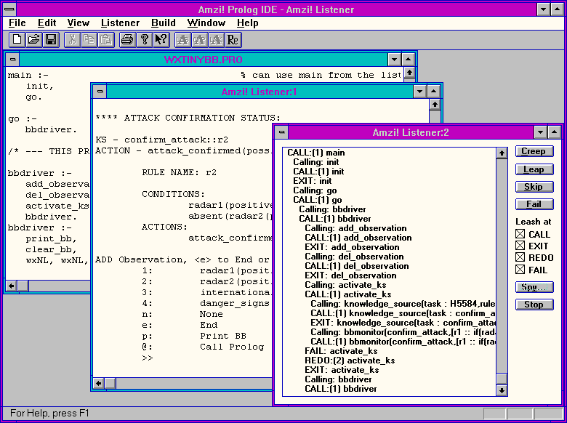Select trace line 'Calling: go'

click(x=315, y=190)
